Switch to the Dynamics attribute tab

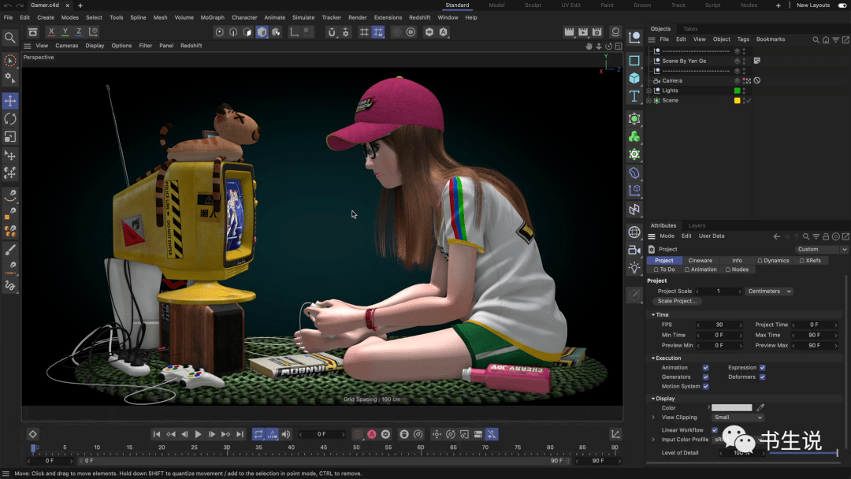tap(776, 260)
